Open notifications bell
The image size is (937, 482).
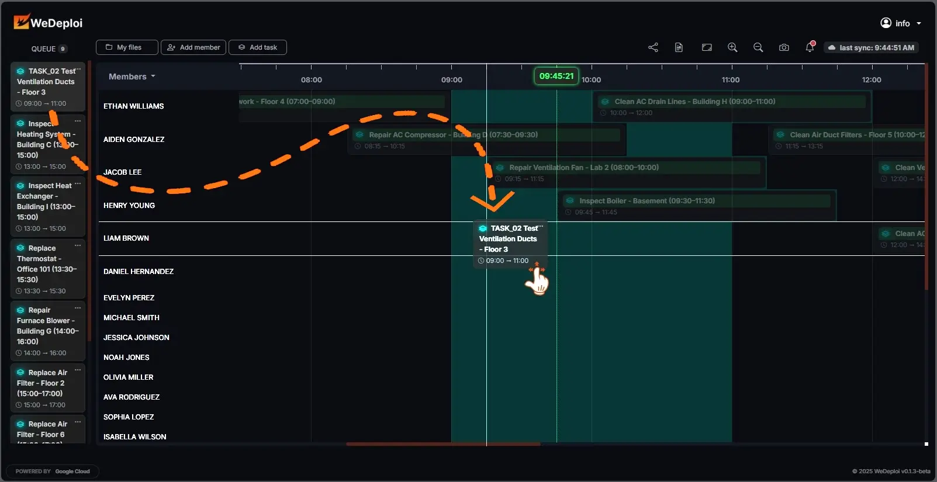pyautogui.click(x=810, y=47)
